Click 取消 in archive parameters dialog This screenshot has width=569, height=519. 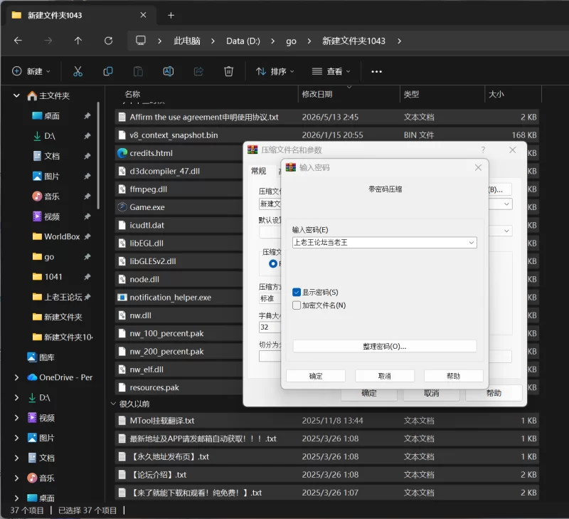431,394
